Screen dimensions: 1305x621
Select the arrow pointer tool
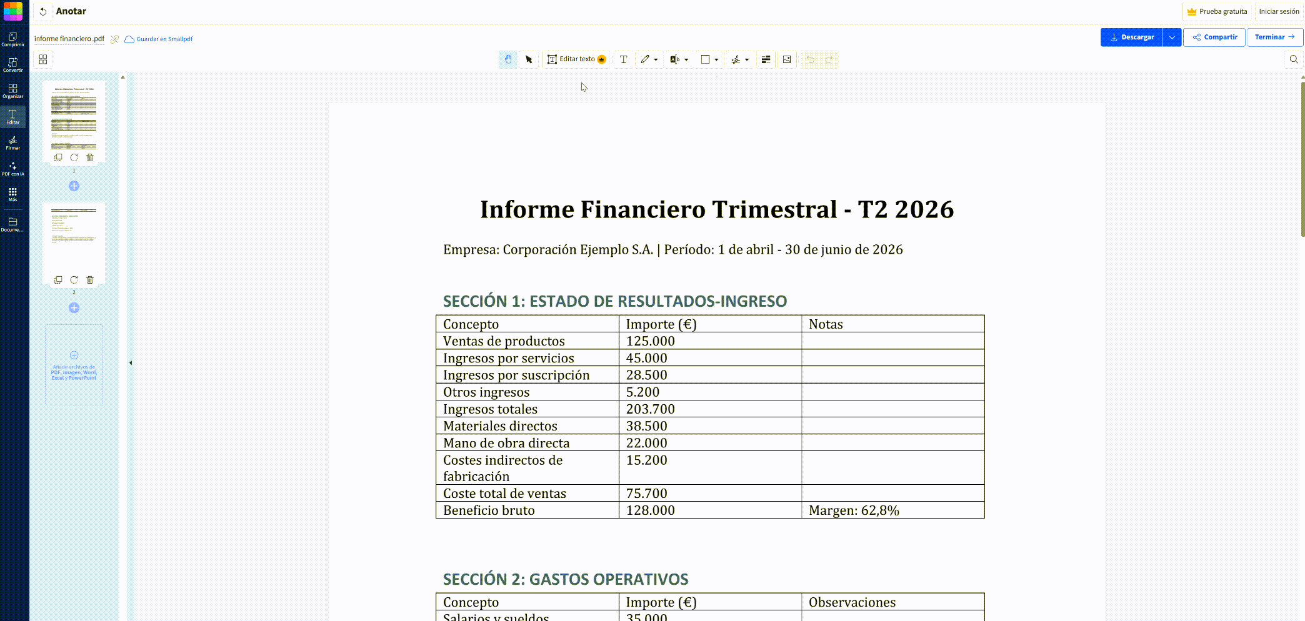(x=529, y=59)
